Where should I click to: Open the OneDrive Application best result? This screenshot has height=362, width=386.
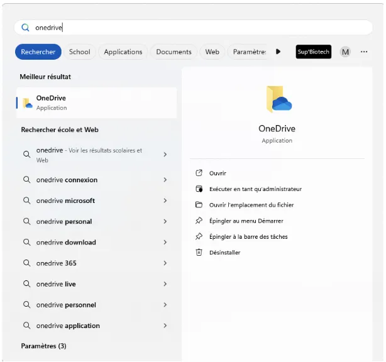(x=97, y=103)
